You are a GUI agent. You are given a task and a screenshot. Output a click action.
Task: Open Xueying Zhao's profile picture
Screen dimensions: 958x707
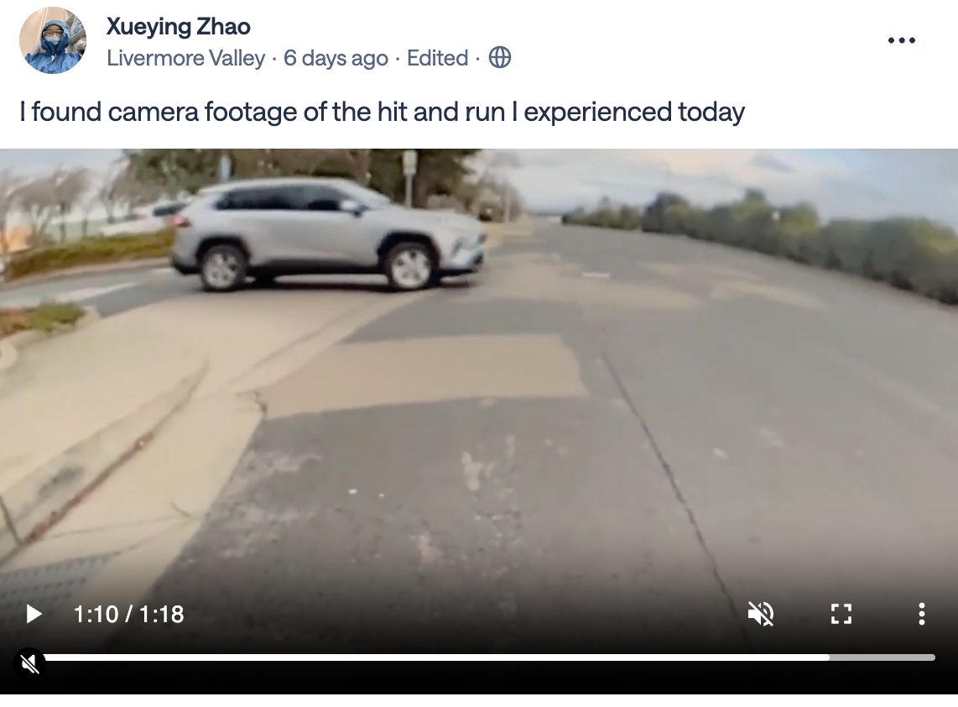(53, 40)
